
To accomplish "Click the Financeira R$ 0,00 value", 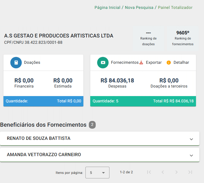I will pos(24,80).
